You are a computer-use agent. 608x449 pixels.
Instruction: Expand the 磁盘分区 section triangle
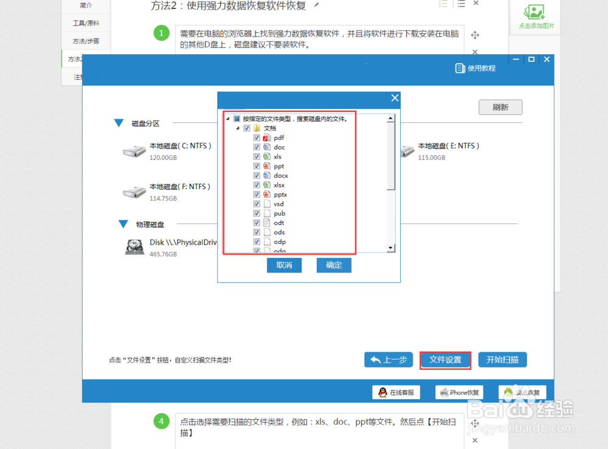point(119,122)
